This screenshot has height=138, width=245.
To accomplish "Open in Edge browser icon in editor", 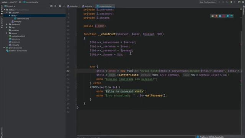I will pos(231,16).
